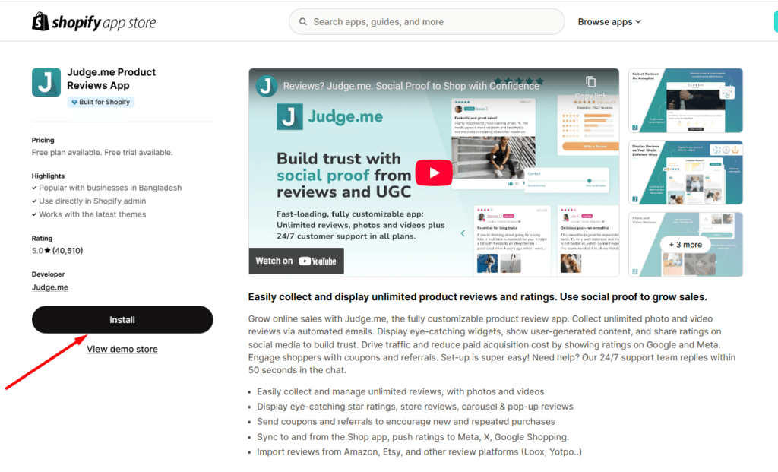Select text Popular with businesses in Bangladesh

[x=110, y=188]
